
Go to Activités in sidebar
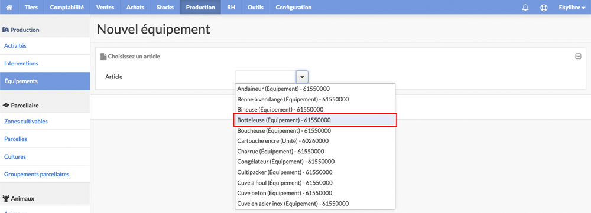tap(45, 46)
